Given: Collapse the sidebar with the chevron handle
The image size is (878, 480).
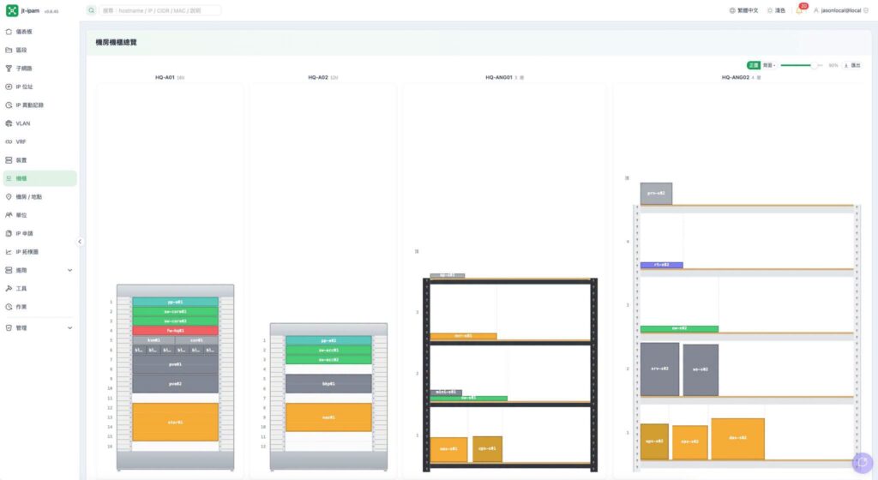Looking at the screenshot, I should point(80,242).
